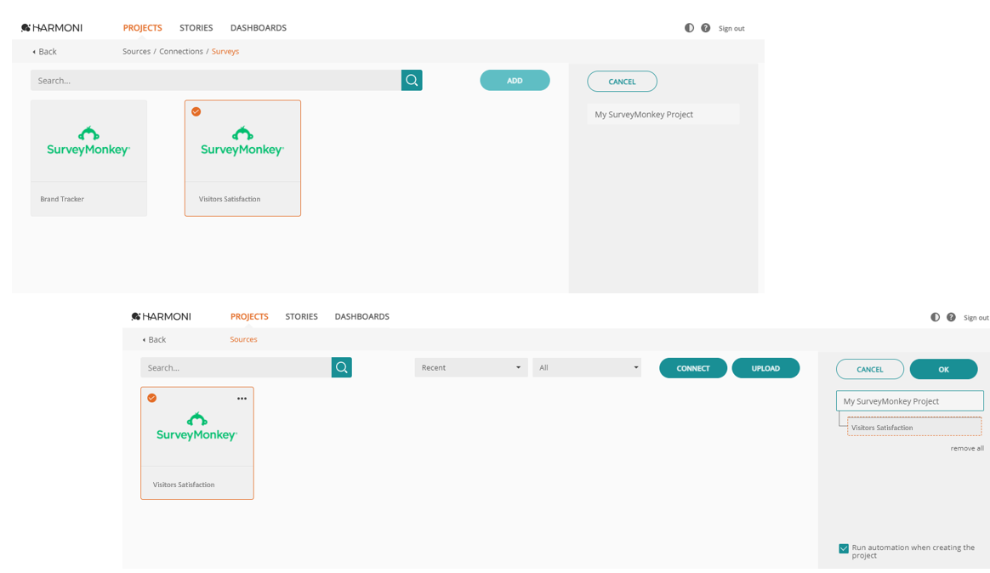The image size is (990, 573).
Task: Open the PROJECTS tab in the lower window
Action: pos(249,316)
